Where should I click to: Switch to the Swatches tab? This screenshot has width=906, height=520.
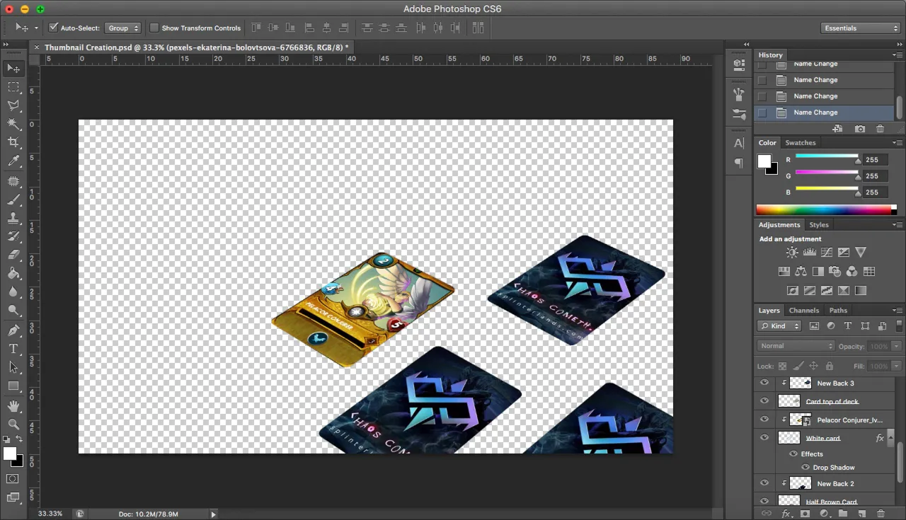800,142
